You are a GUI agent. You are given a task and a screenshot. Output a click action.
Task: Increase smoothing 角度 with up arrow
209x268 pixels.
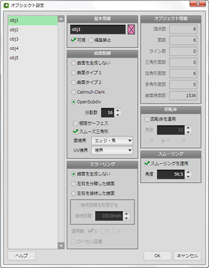pyautogui.click(x=188, y=172)
